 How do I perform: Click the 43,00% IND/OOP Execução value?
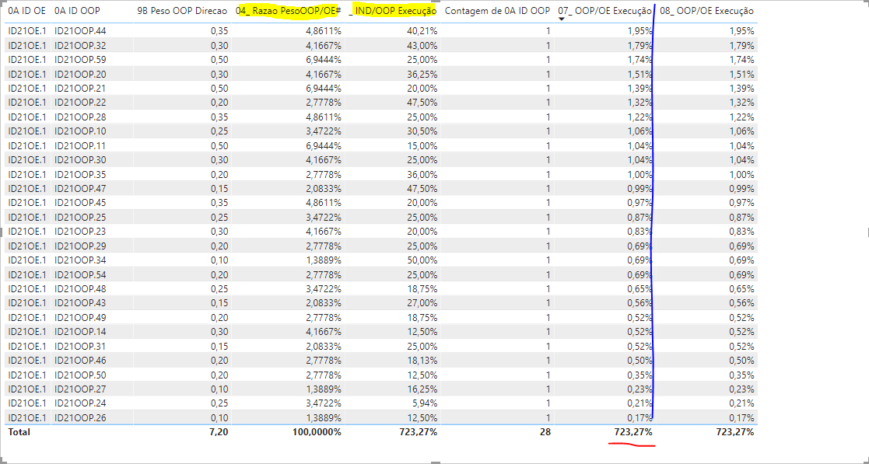click(x=422, y=45)
